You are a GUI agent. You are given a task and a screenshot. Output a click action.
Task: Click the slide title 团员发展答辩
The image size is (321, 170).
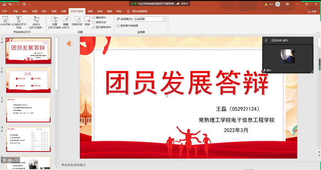click(187, 83)
